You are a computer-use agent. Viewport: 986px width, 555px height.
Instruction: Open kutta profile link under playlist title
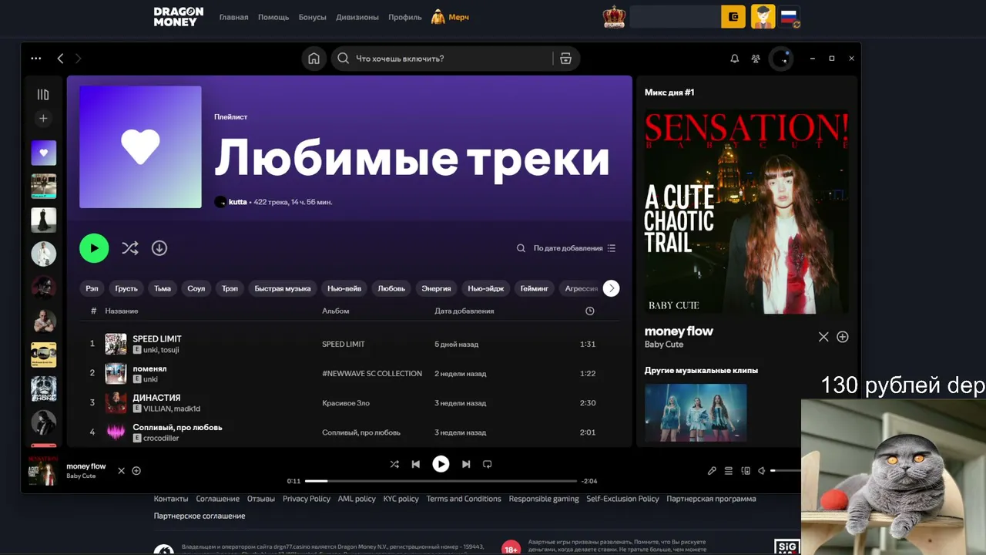point(237,202)
